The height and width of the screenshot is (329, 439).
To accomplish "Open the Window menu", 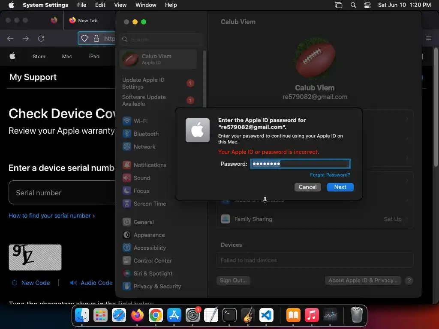I will click(146, 5).
